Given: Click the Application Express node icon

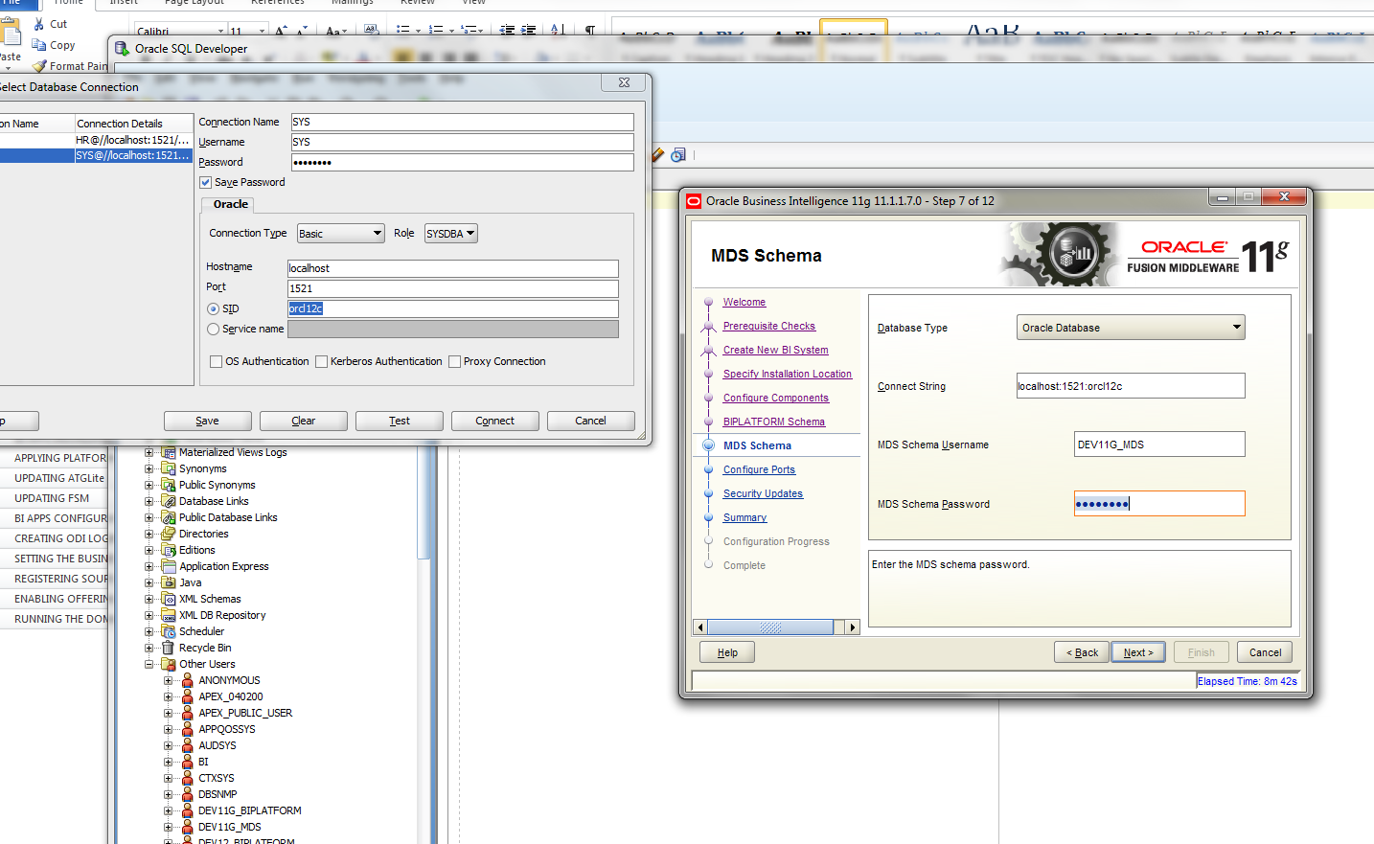Looking at the screenshot, I should coord(169,566).
